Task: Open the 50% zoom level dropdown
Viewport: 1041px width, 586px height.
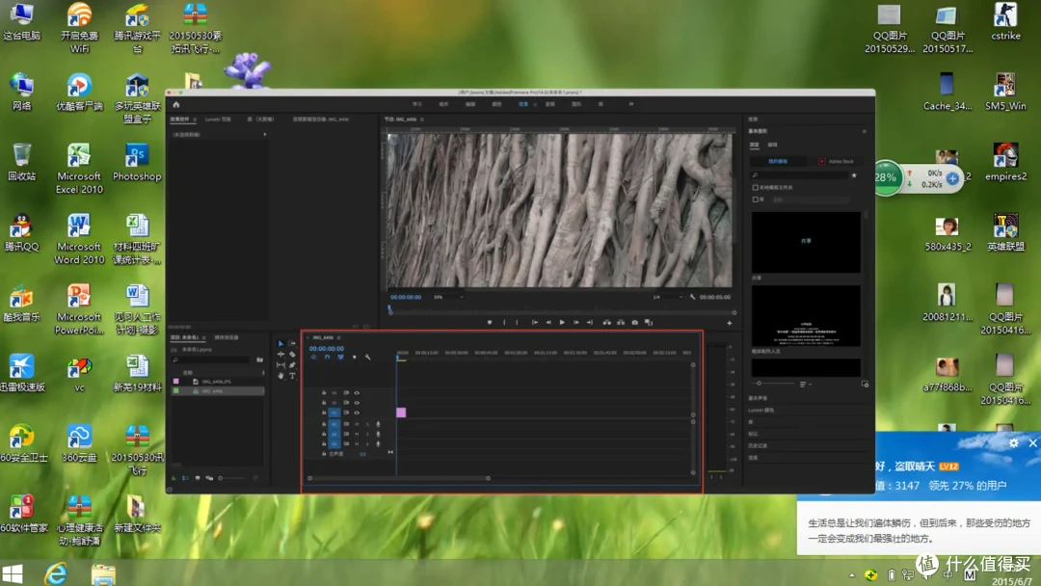Action: [447, 297]
